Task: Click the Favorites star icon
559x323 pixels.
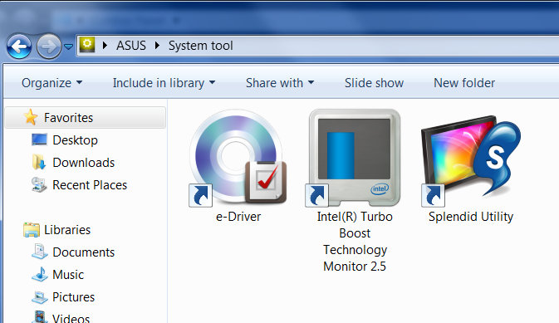Action: [x=31, y=117]
